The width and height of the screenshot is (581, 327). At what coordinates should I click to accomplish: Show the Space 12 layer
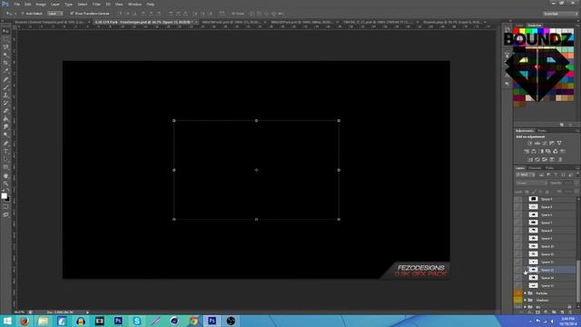click(x=518, y=263)
